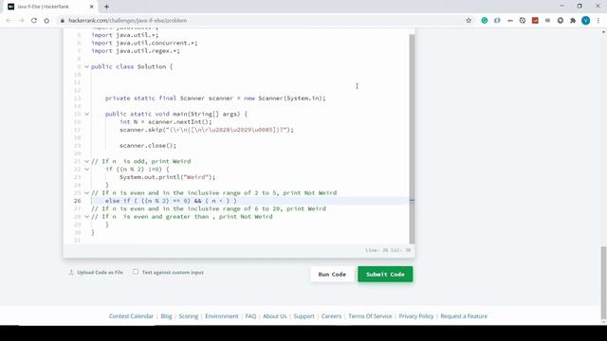Run Code
The width and height of the screenshot is (607, 341).
tap(332, 274)
